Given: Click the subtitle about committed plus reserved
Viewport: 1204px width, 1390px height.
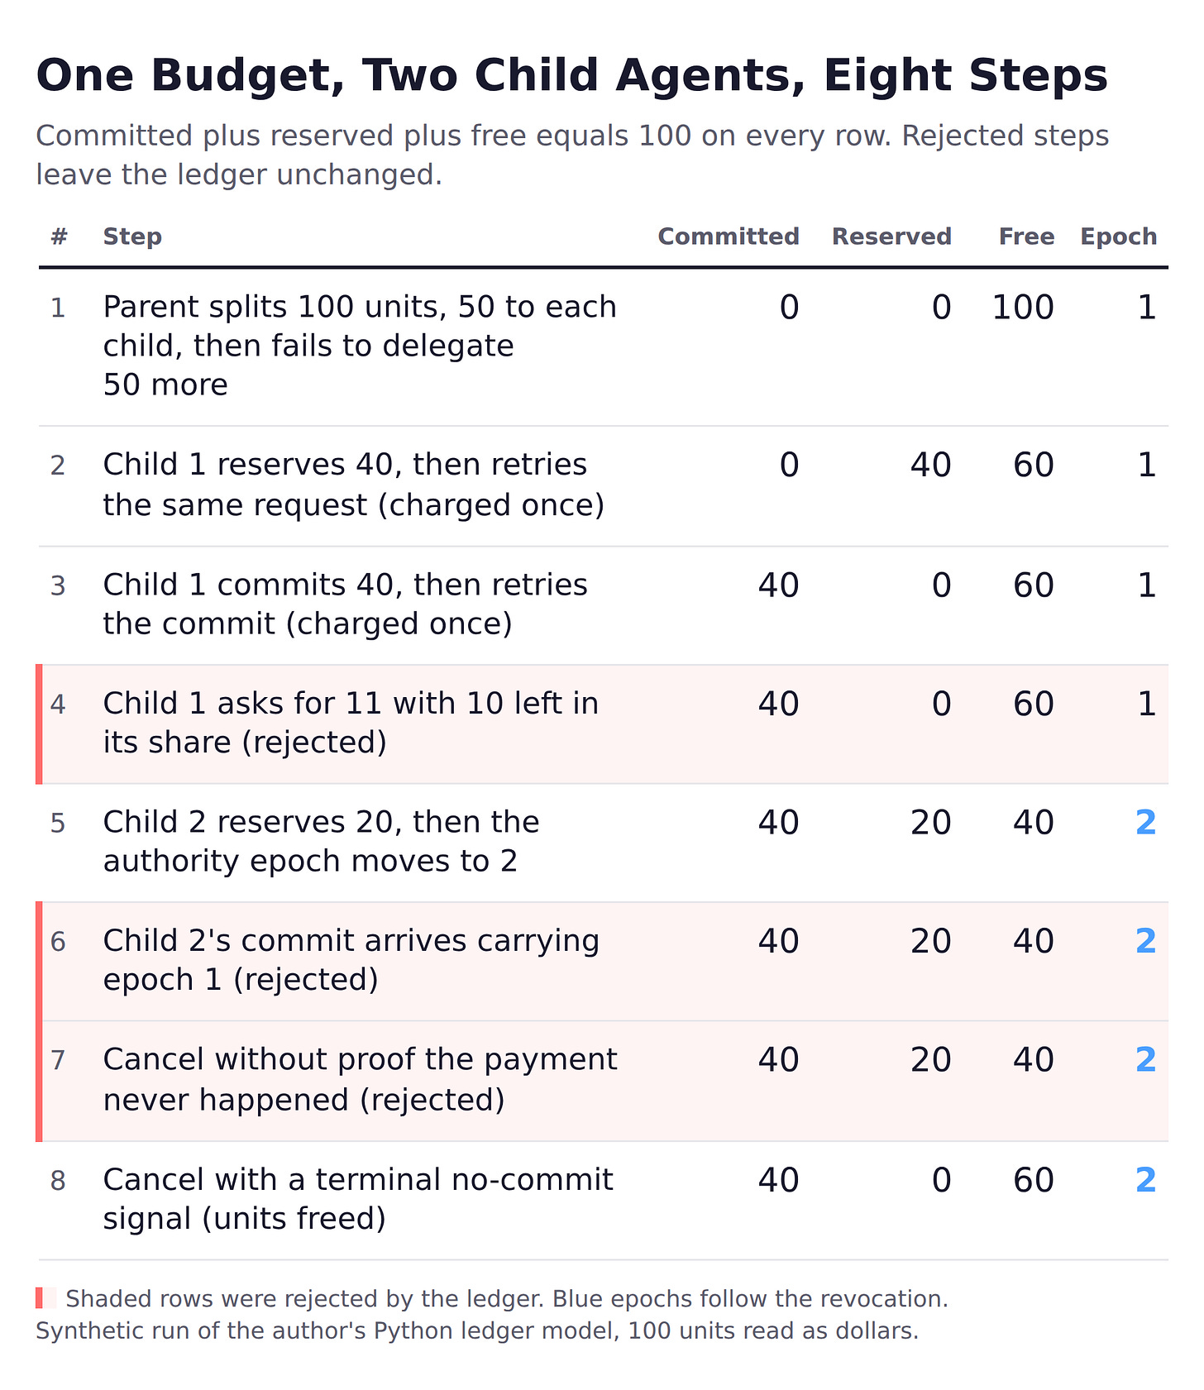Looking at the screenshot, I should click(x=572, y=155).
